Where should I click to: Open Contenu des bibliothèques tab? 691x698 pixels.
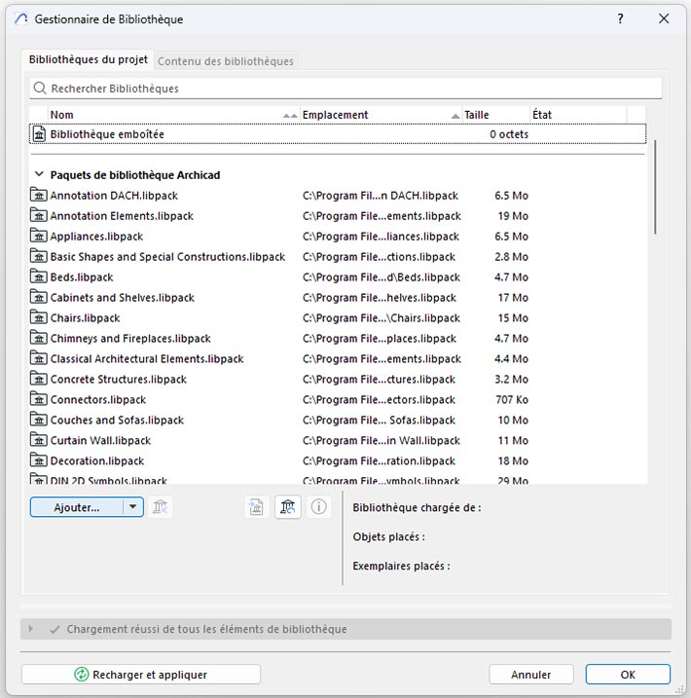[x=226, y=61]
